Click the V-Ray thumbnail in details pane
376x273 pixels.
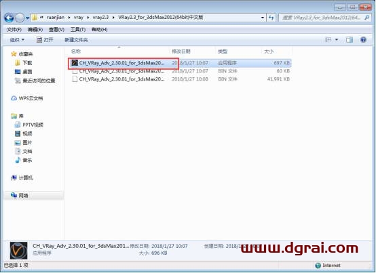click(x=18, y=251)
